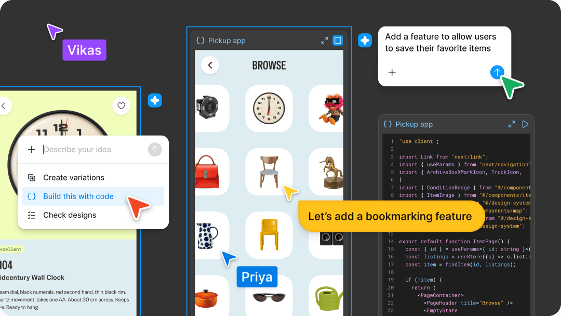Click the blue sparkle AI button beside the clock frame
Image resolution: width=561 pixels, height=316 pixels.
tap(155, 100)
